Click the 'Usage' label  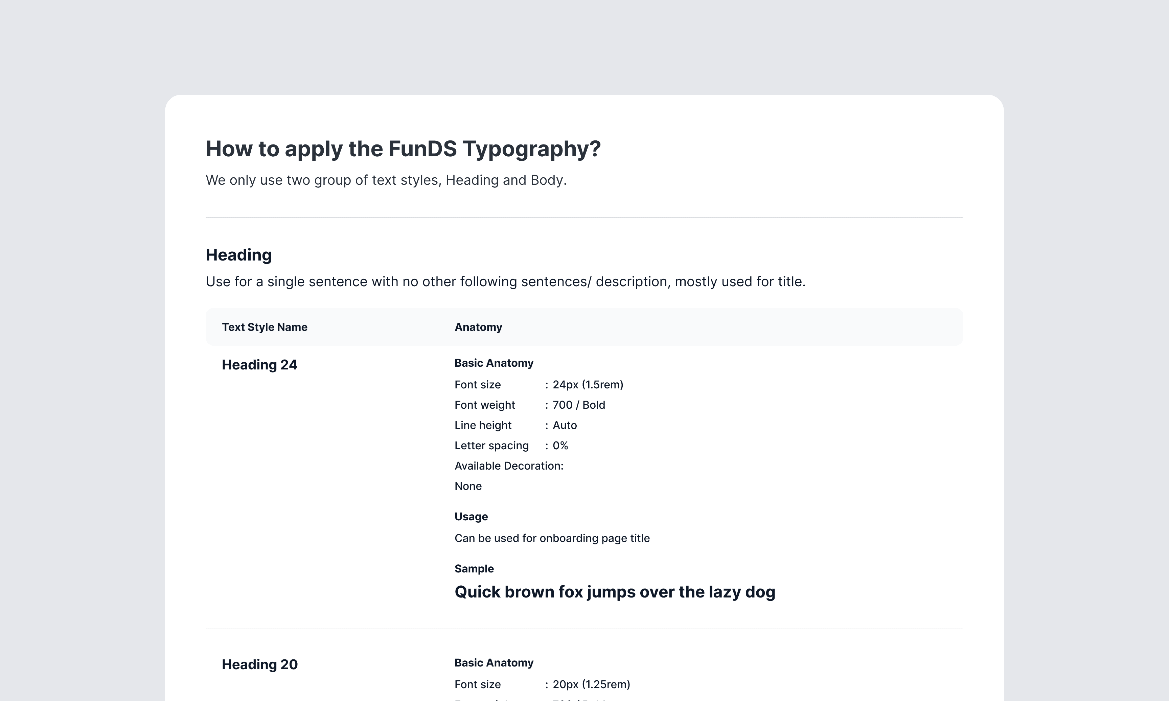(471, 516)
